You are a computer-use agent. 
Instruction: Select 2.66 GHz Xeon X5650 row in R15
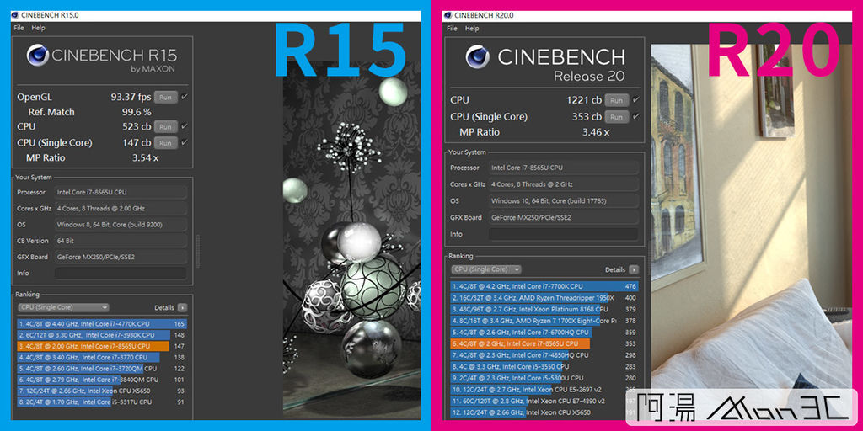click(102, 391)
